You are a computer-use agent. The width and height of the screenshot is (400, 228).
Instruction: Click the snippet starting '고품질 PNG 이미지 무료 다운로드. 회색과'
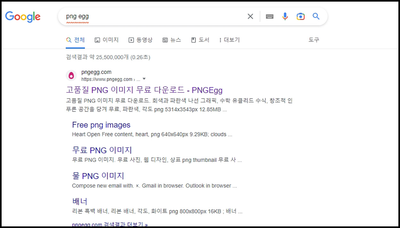pyautogui.click(x=179, y=105)
